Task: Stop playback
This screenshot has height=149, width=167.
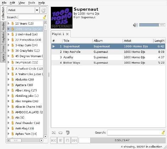Action: point(68,140)
